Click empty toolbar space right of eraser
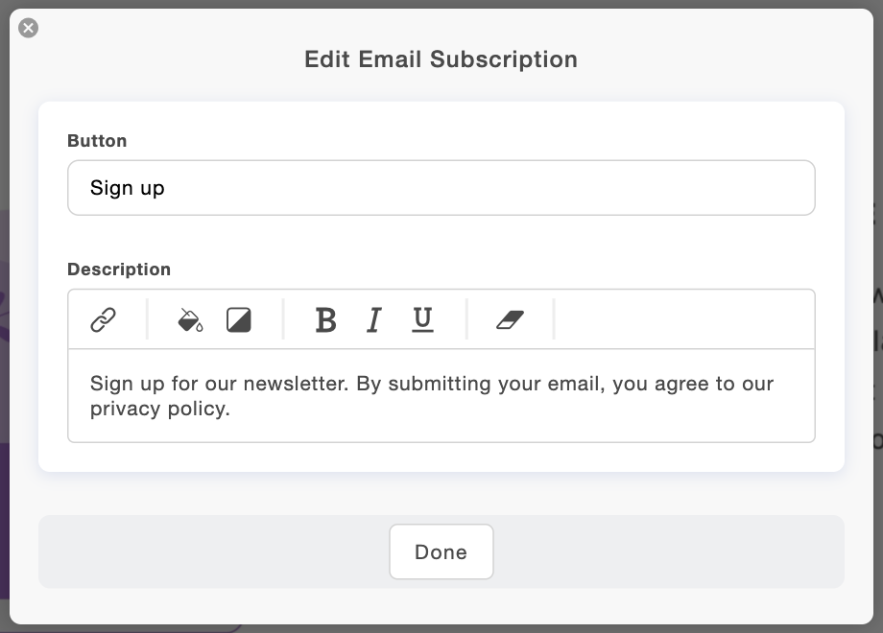 pos(681,319)
